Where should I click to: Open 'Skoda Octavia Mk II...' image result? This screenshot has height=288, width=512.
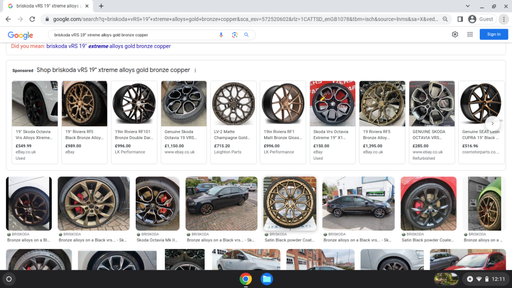tap(157, 204)
